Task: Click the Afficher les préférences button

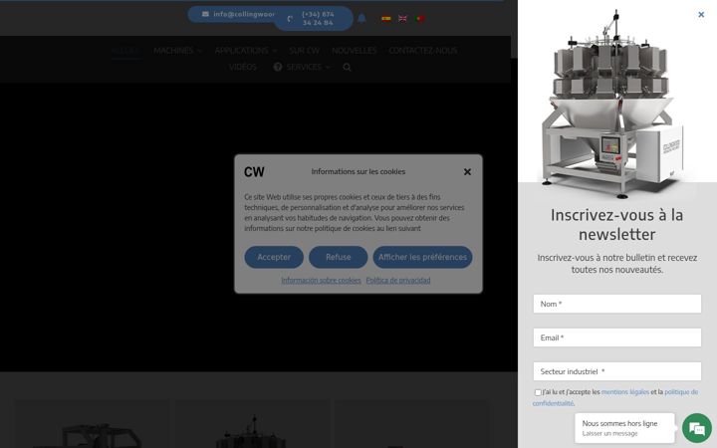Action: (422, 257)
